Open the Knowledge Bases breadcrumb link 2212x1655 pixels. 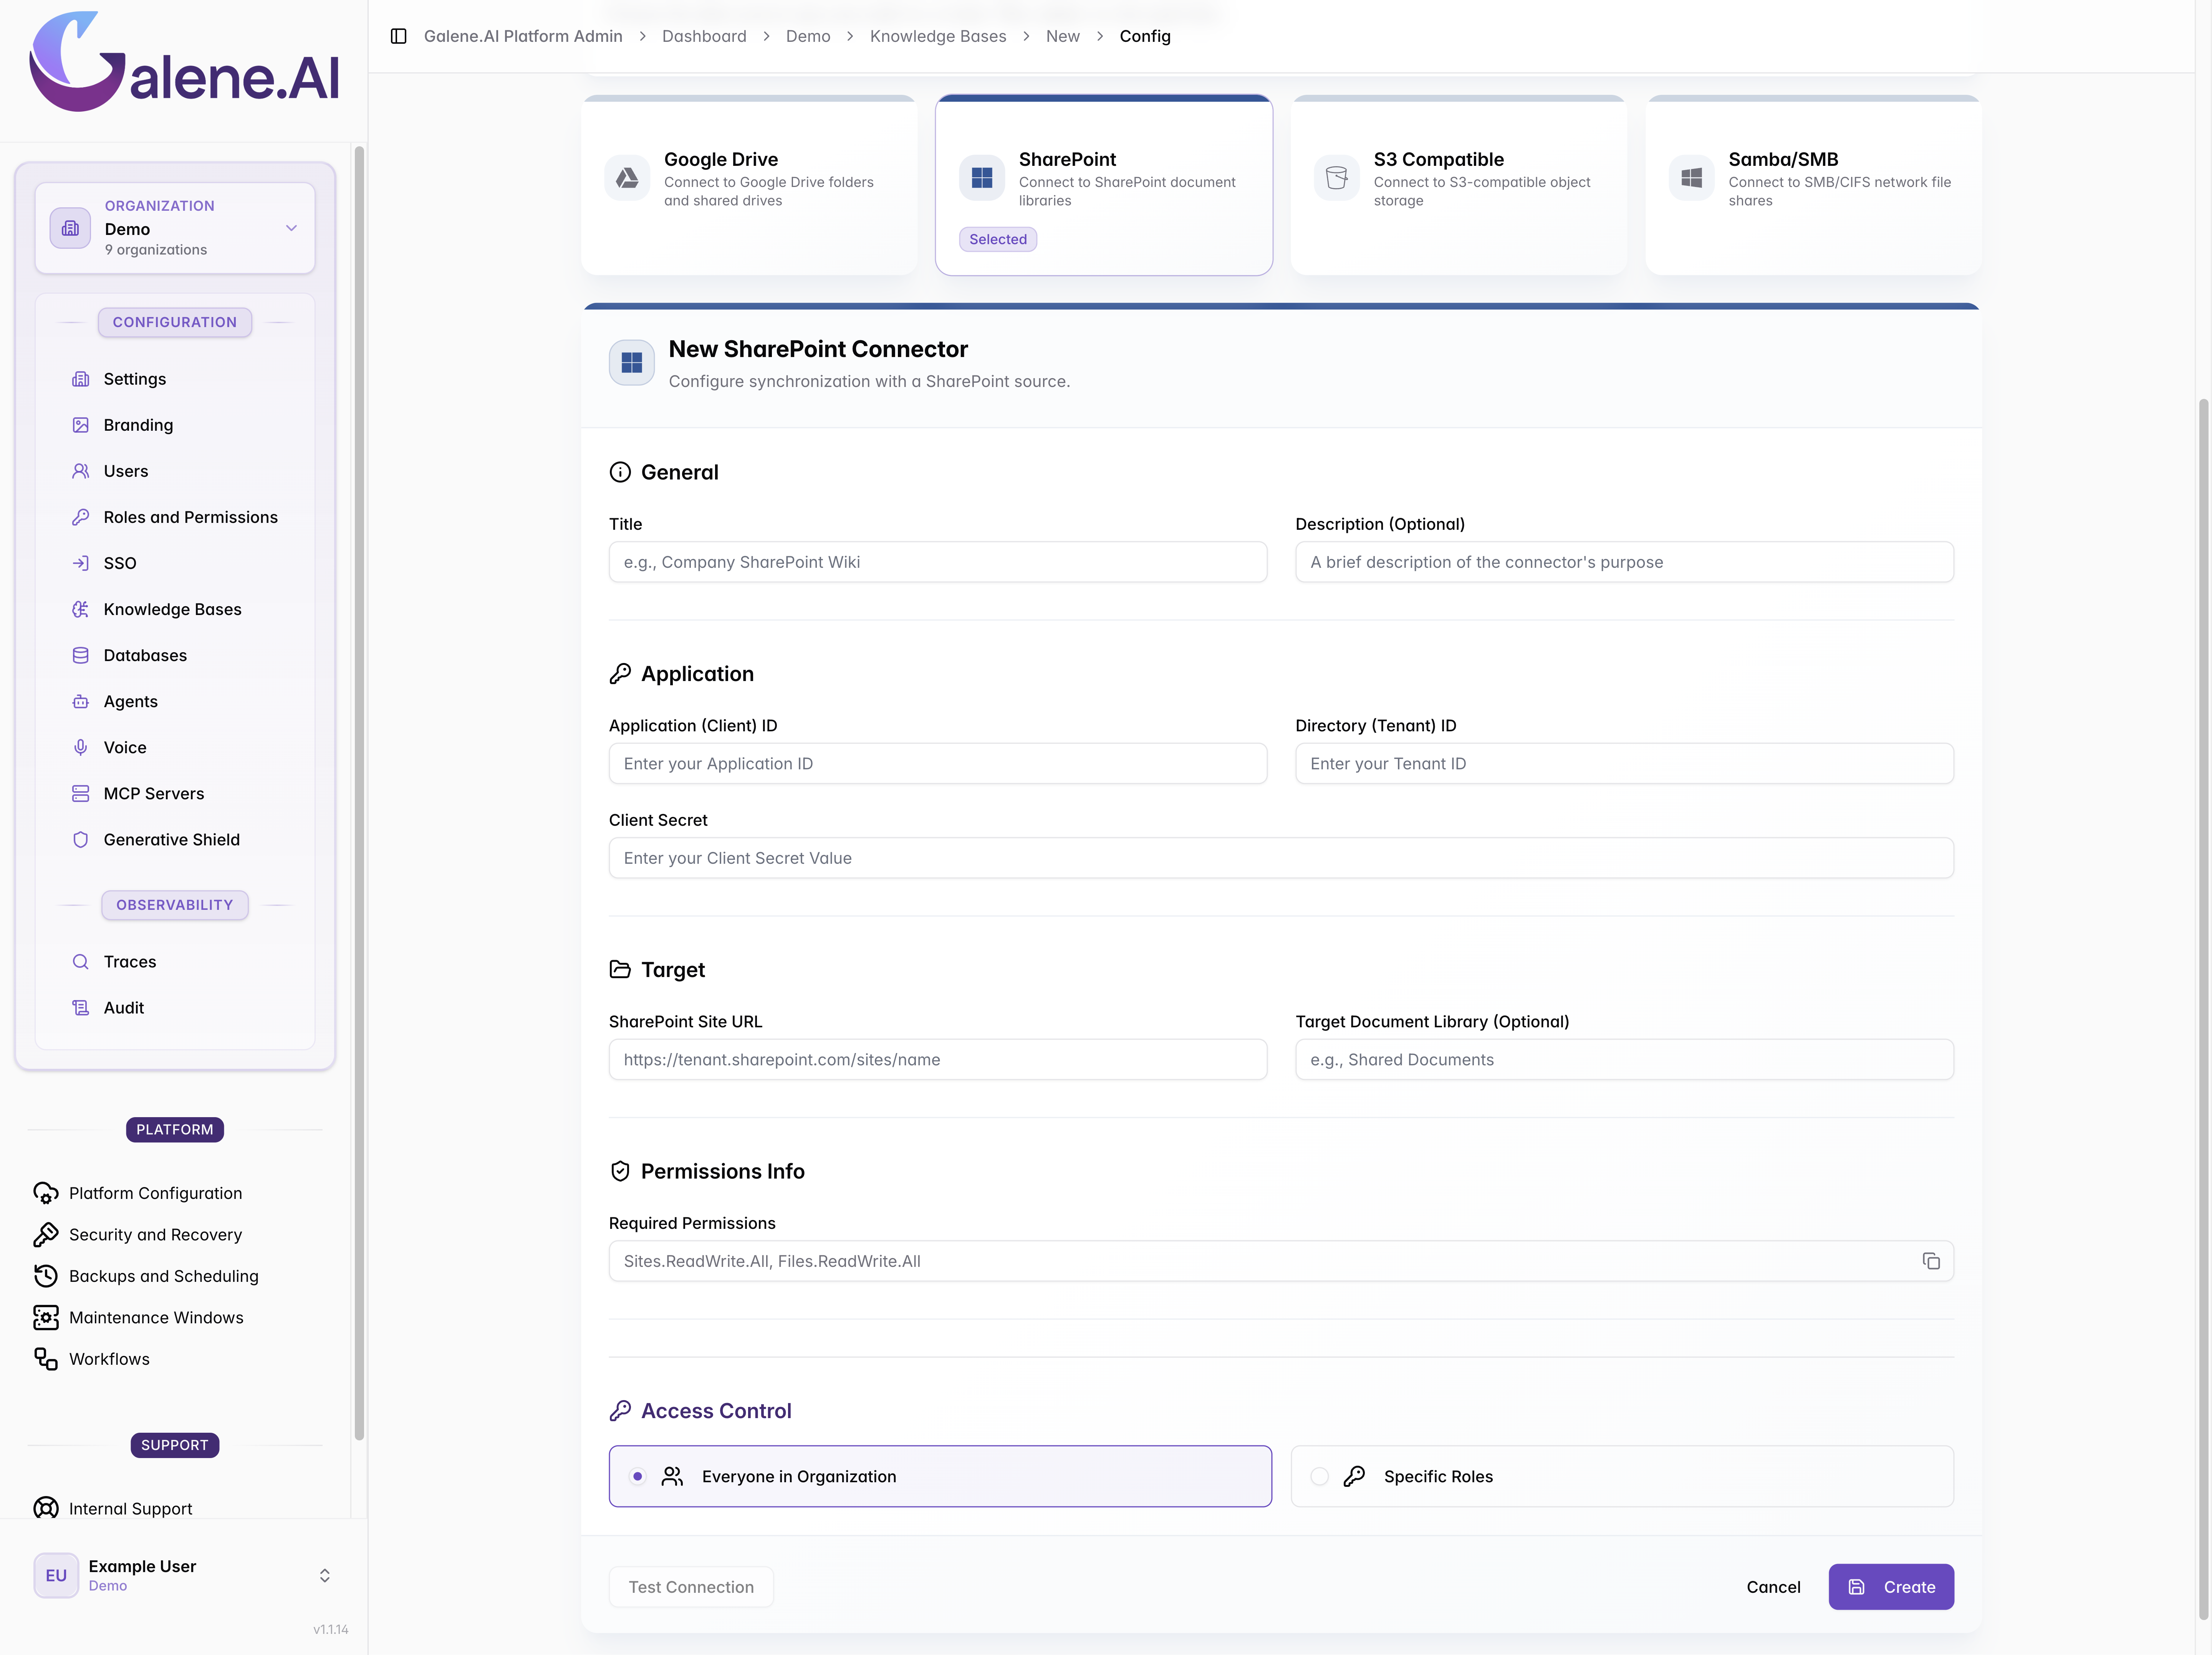[x=938, y=36]
